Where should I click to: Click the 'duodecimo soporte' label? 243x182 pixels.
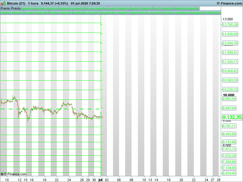click(115, 12)
